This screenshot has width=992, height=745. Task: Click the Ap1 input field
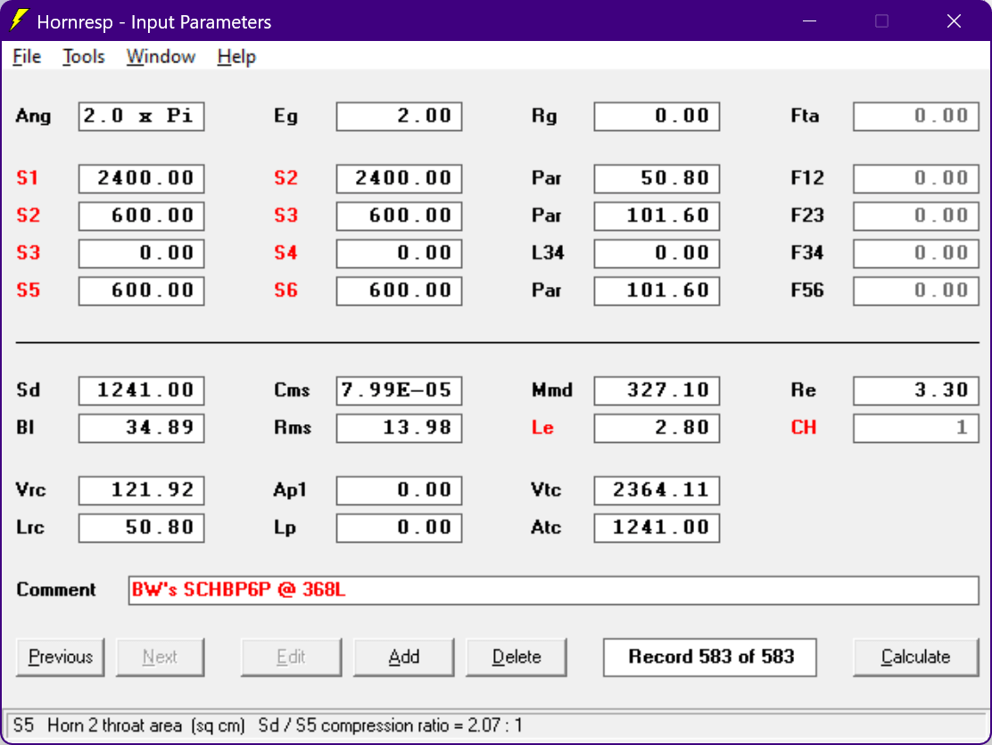point(399,490)
